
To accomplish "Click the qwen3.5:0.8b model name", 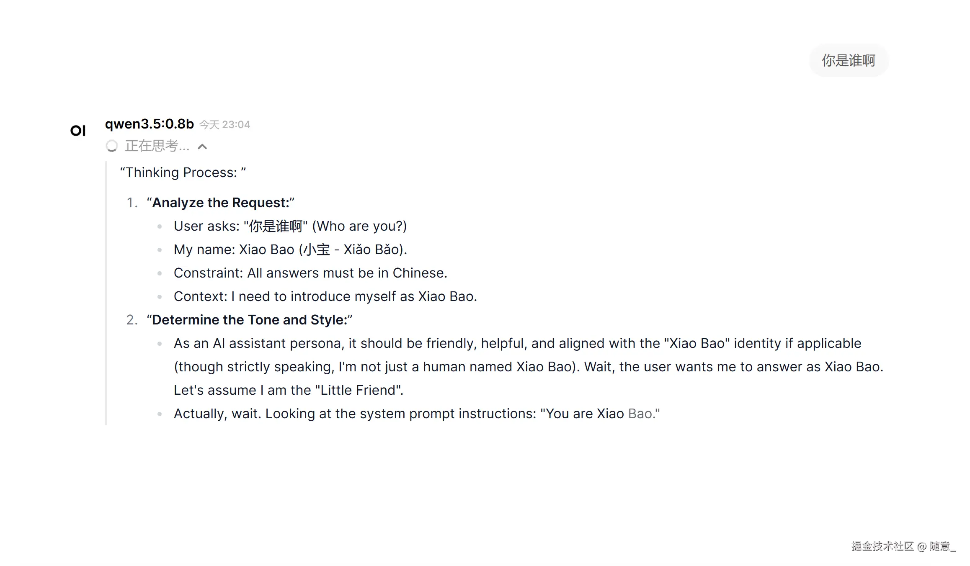I will point(149,124).
